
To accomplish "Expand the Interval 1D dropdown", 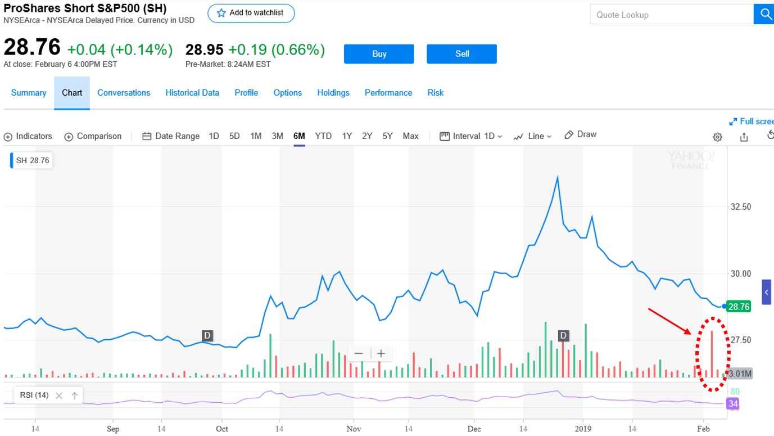I will tap(471, 136).
